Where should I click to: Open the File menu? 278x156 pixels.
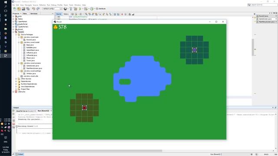pyautogui.click(x=13, y=5)
